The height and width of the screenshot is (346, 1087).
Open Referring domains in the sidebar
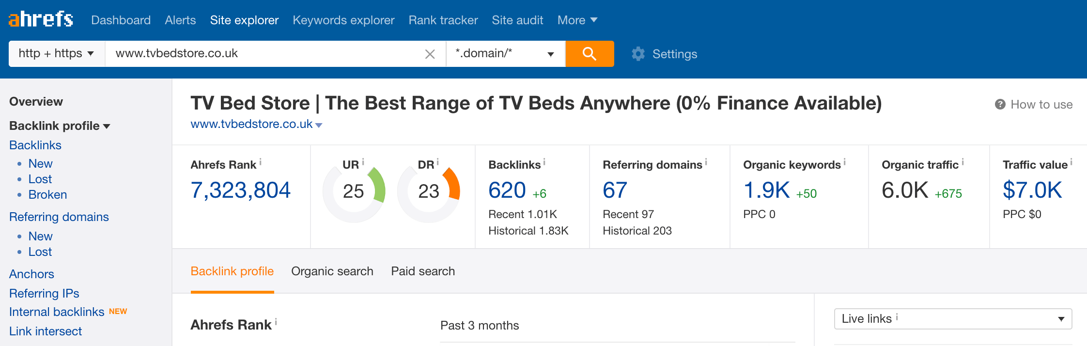[x=59, y=217]
